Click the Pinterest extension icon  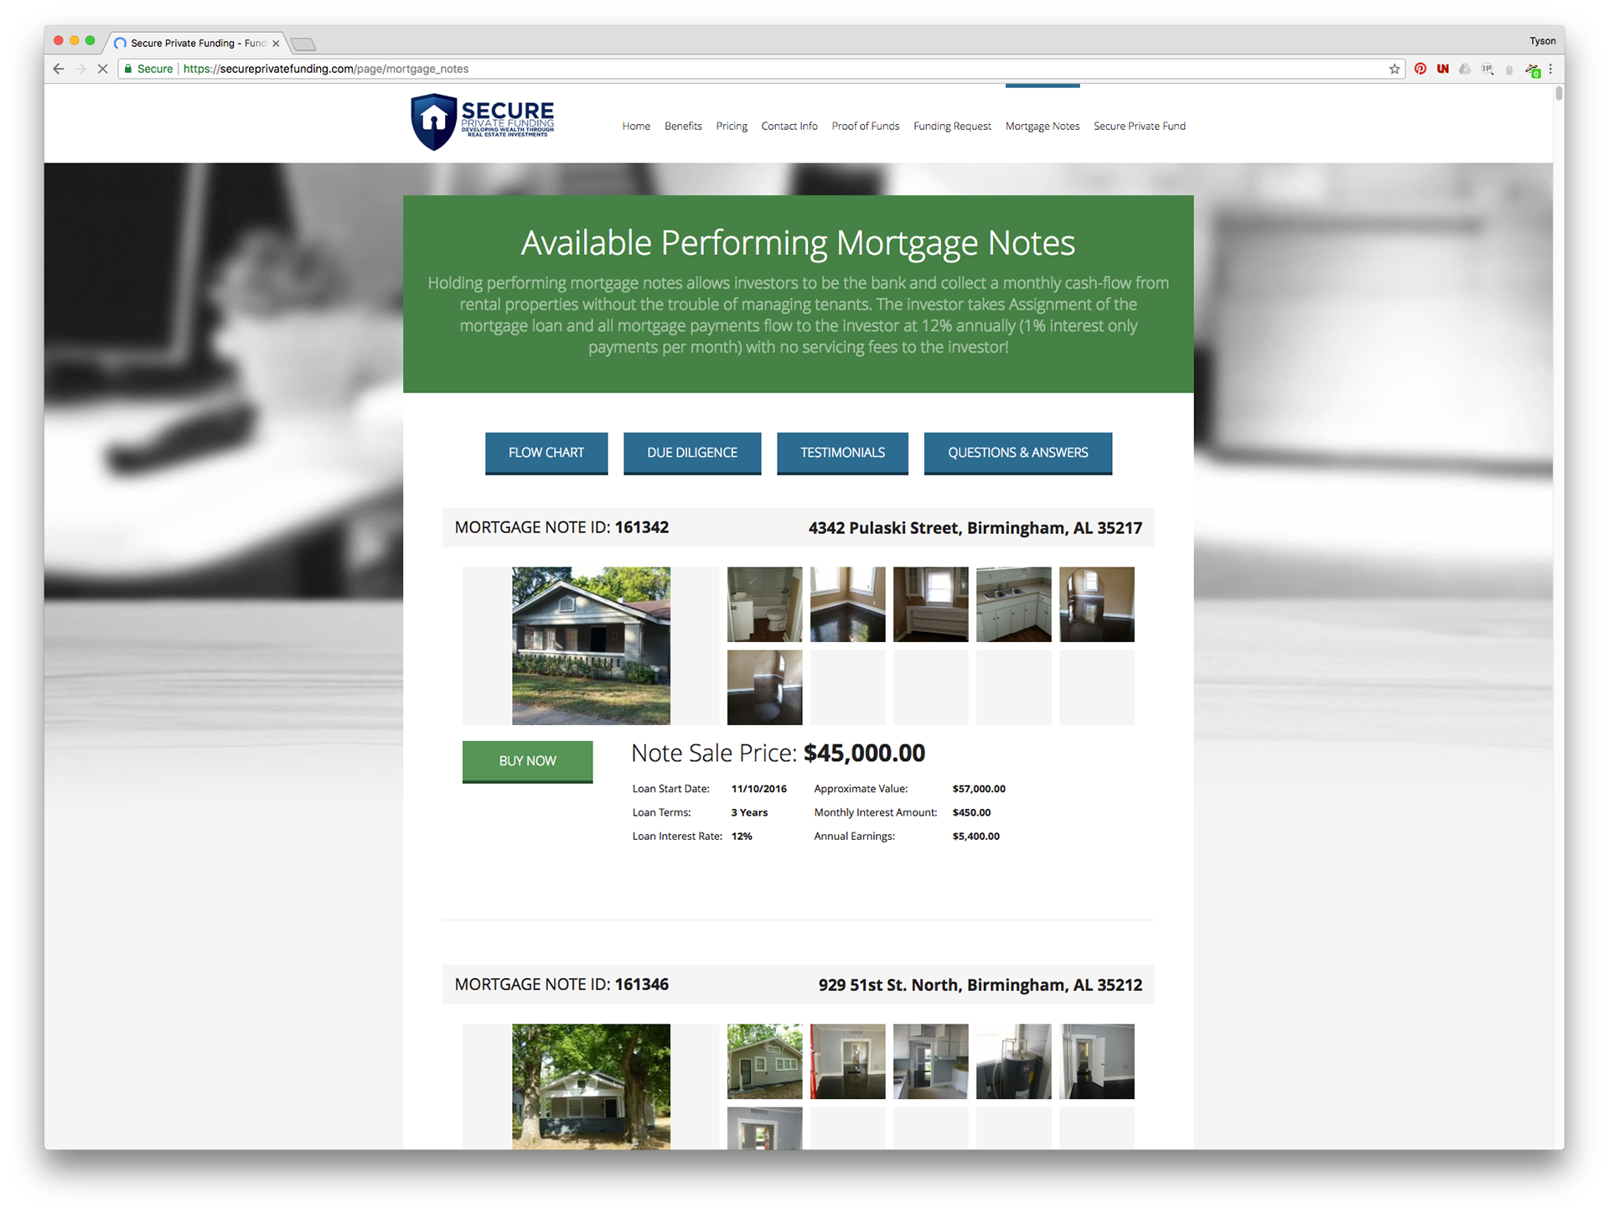[1420, 69]
